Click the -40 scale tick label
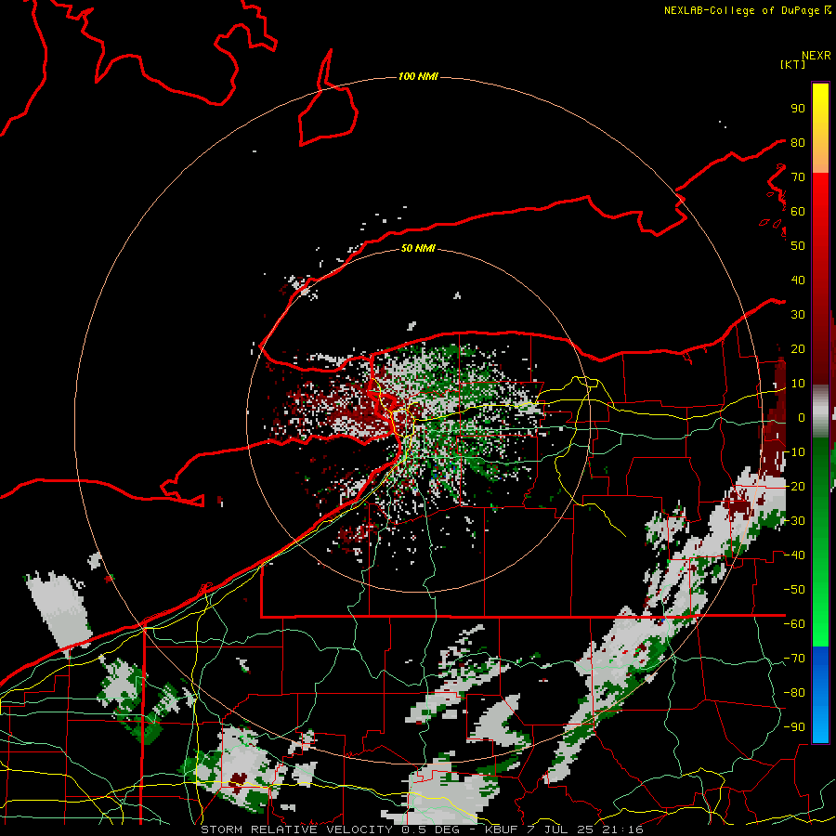The image size is (836, 836). (794, 555)
